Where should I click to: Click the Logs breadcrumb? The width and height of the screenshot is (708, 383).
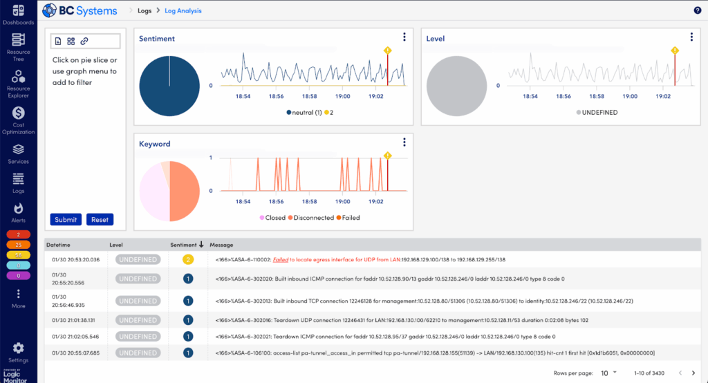(x=145, y=11)
